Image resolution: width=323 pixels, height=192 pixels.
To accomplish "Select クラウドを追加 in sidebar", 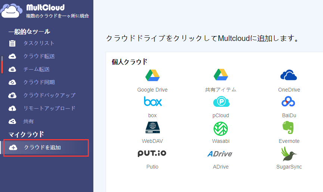I will tap(46, 148).
